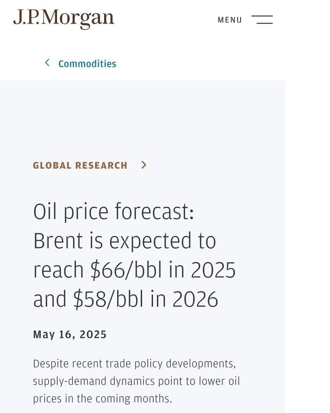Click the right chevron beside Global Research

[x=144, y=165]
